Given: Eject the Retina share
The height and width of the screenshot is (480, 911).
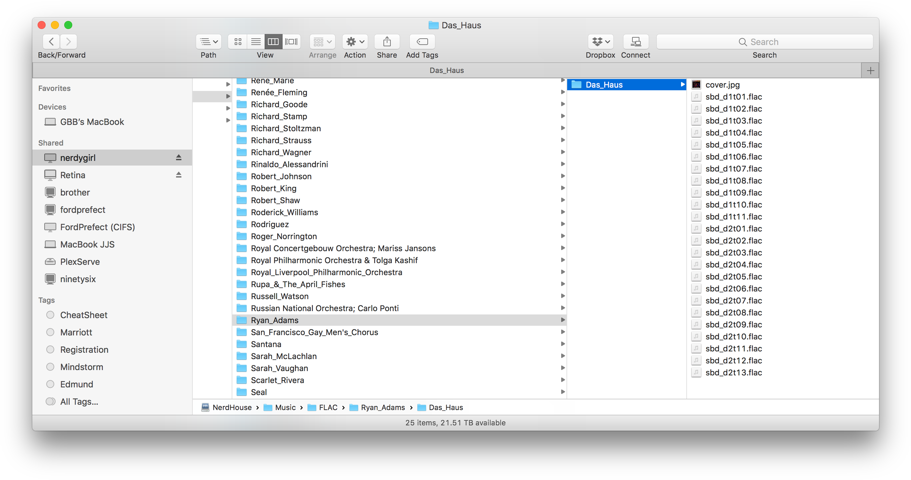Looking at the screenshot, I should [179, 175].
